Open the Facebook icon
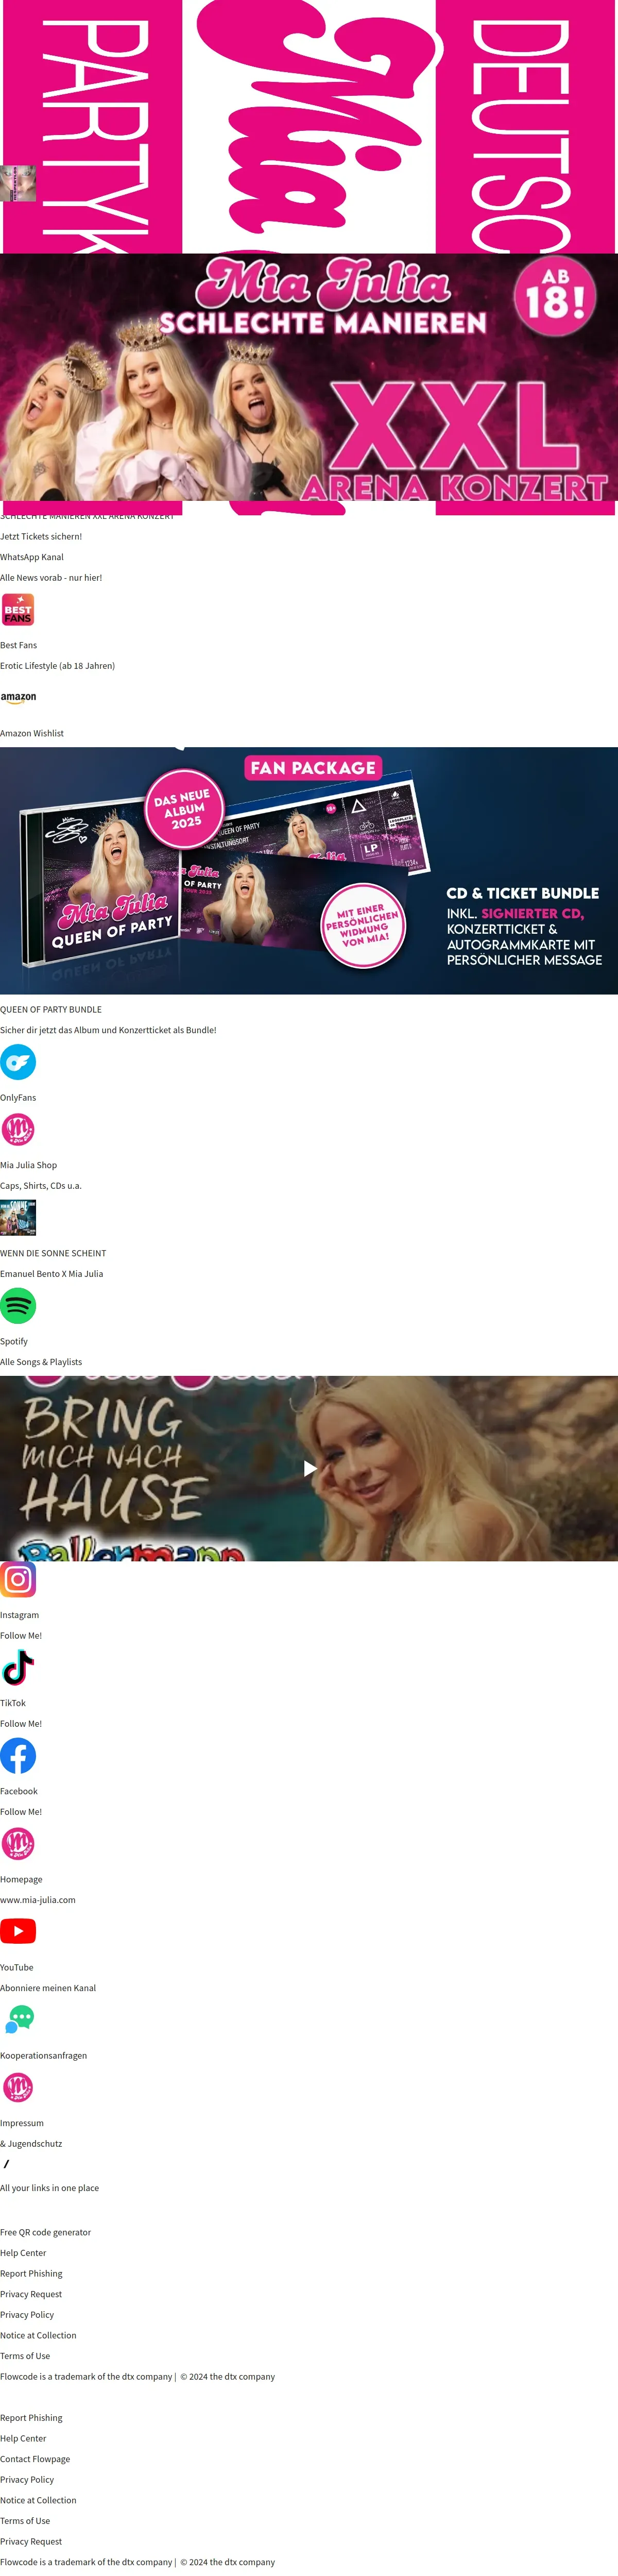The width and height of the screenshot is (618, 2576). [18, 1755]
